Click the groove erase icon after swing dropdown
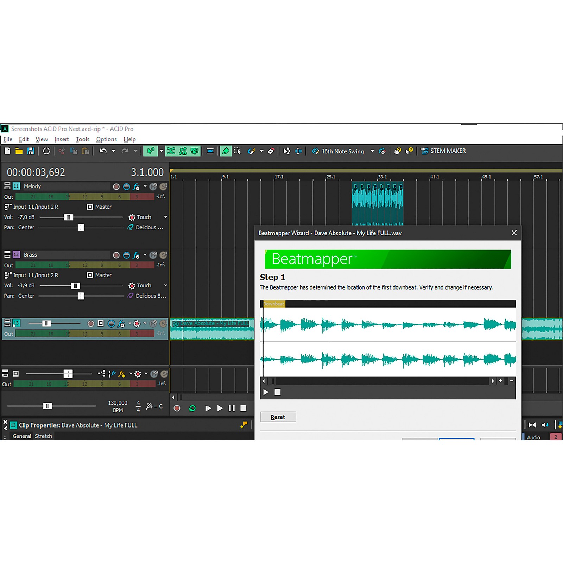Image resolution: width=563 pixels, height=563 pixels. (382, 151)
